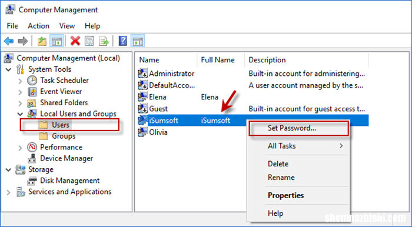Click the Device Manager icon
The image size is (412, 227).
pos(32,158)
